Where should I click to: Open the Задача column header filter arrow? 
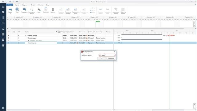(x=56, y=32)
